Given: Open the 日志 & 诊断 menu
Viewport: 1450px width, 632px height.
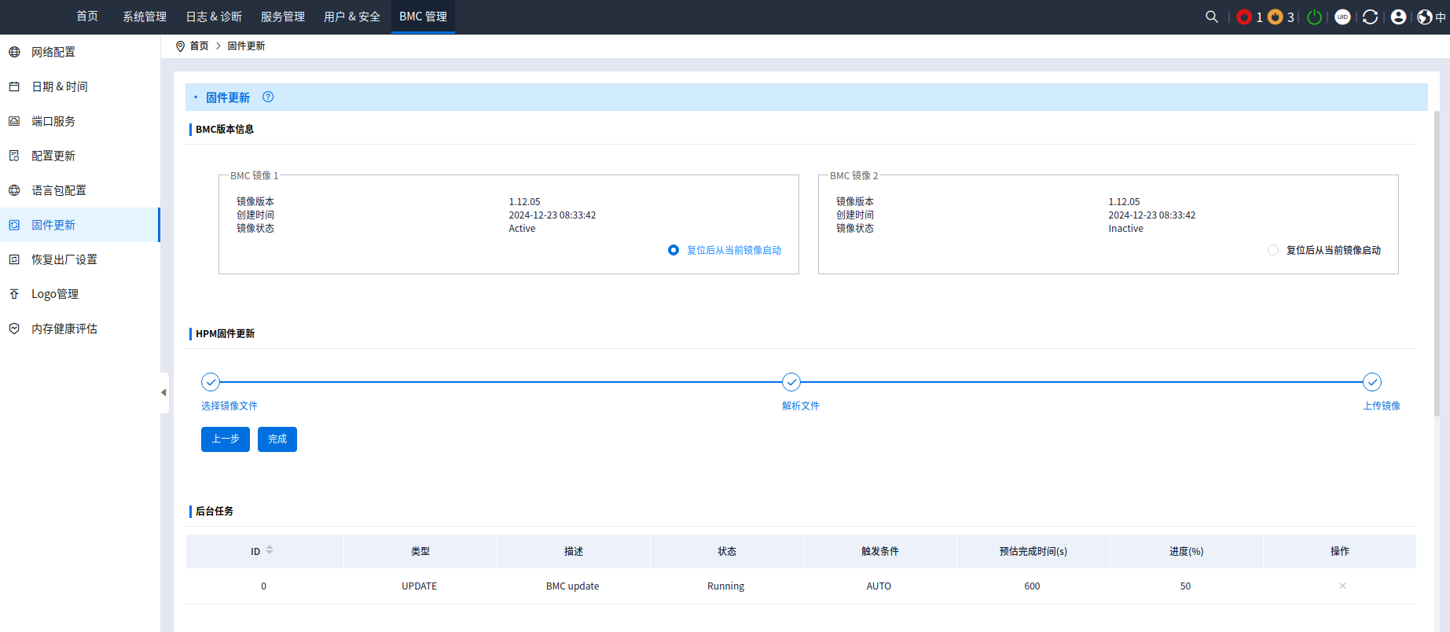Looking at the screenshot, I should [214, 17].
